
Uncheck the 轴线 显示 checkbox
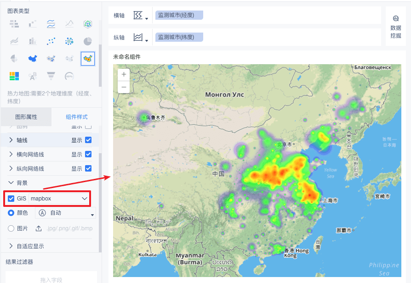click(88, 140)
